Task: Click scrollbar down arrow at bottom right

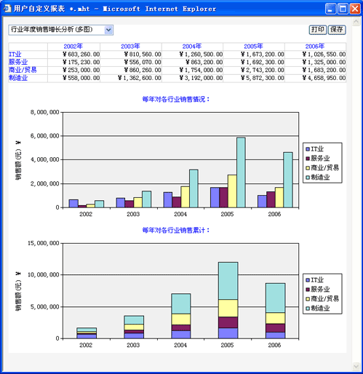Action: 356,366
